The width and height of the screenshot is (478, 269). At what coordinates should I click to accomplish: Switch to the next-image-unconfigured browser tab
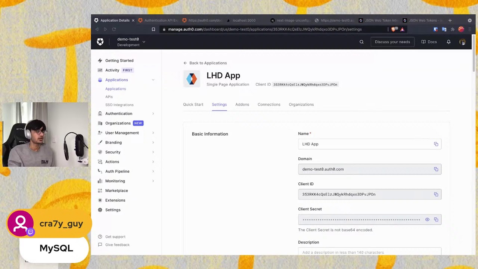tap(290, 21)
